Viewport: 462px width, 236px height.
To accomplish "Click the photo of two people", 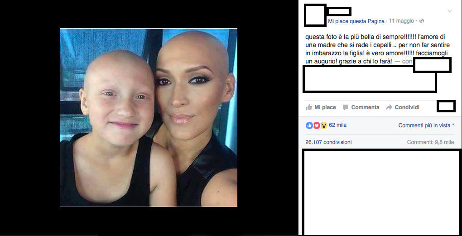I will [149, 118].
